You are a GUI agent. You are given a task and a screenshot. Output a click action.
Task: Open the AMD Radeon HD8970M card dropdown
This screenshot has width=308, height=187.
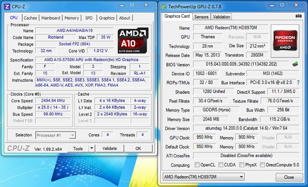coord(204,177)
